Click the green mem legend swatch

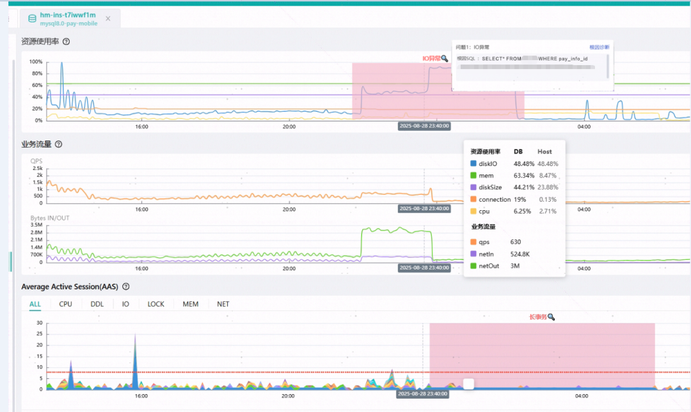(473, 175)
